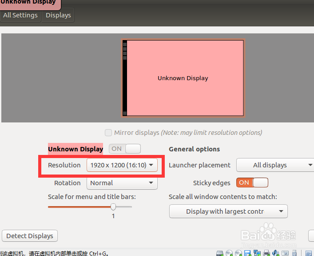Click the network adapter status icon

[257, 253]
